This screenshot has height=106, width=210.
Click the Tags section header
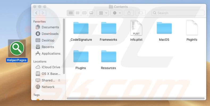point(36,95)
